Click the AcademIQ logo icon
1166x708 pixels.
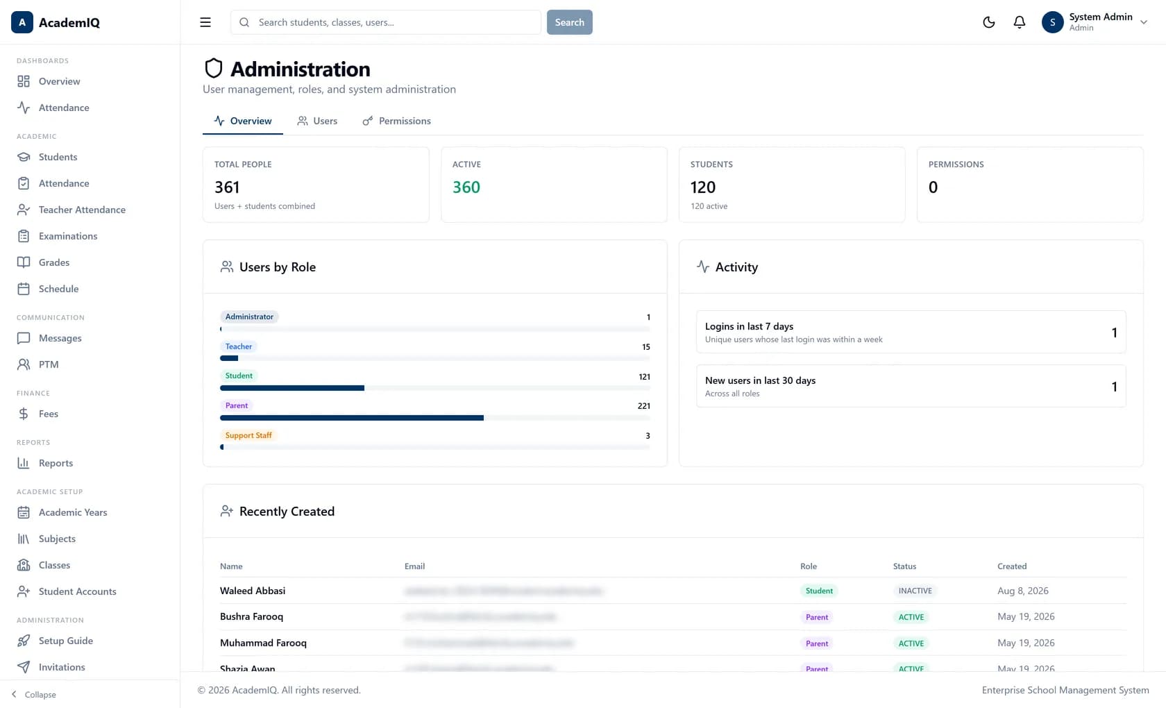[22, 22]
